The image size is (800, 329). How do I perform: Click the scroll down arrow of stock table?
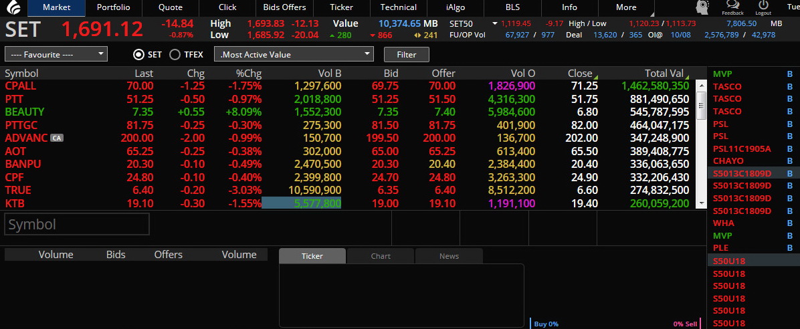pos(702,203)
